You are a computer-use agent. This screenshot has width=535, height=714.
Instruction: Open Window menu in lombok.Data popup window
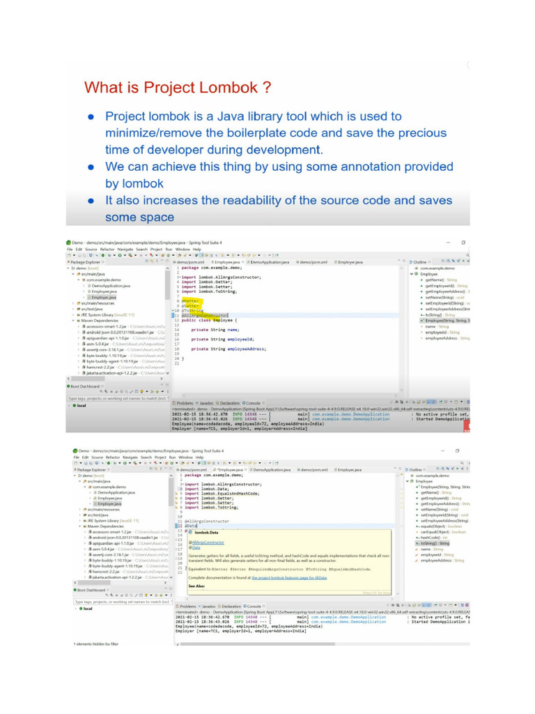(185, 457)
